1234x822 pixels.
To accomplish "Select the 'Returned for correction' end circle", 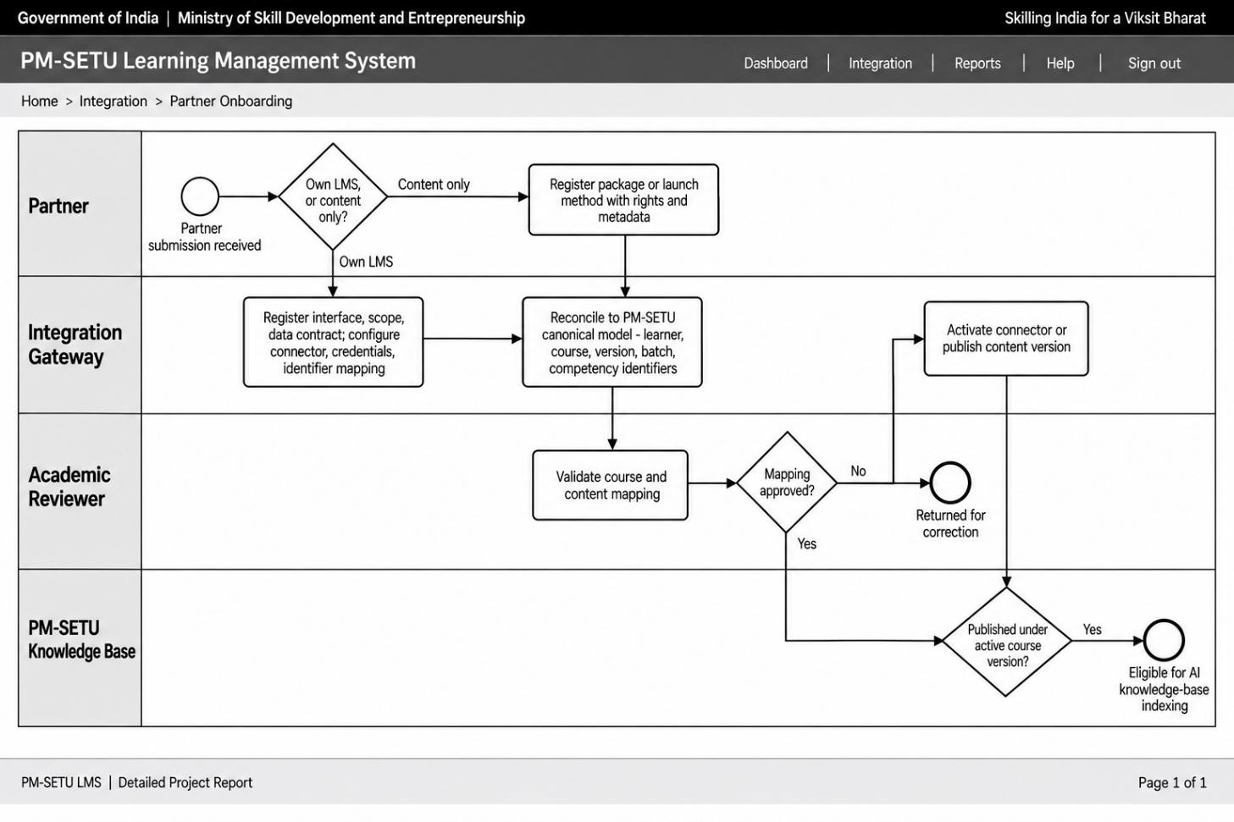I will tap(950, 483).
